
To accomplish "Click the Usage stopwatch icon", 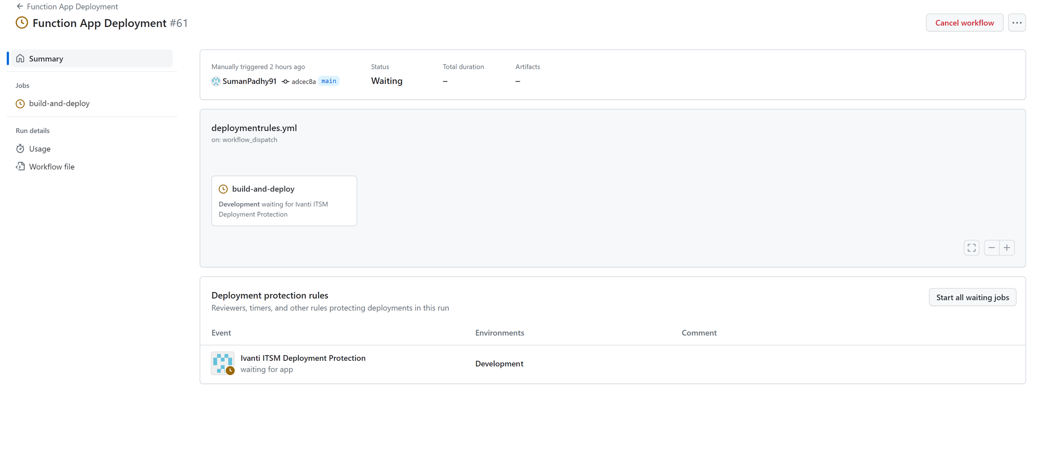I will coord(20,149).
